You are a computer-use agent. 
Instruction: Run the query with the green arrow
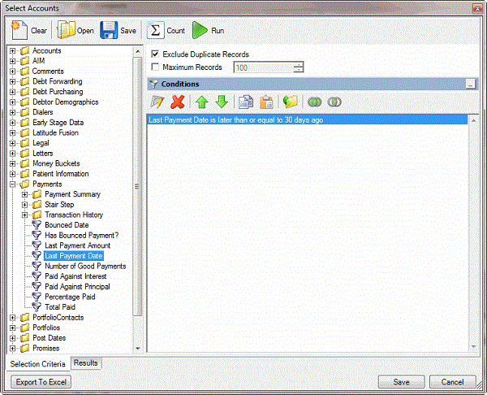(x=209, y=31)
